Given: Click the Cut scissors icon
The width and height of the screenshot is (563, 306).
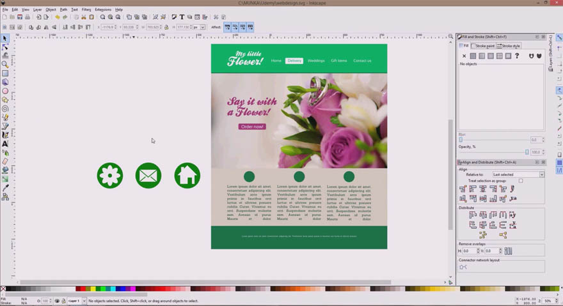Looking at the screenshot, I should point(84,17).
